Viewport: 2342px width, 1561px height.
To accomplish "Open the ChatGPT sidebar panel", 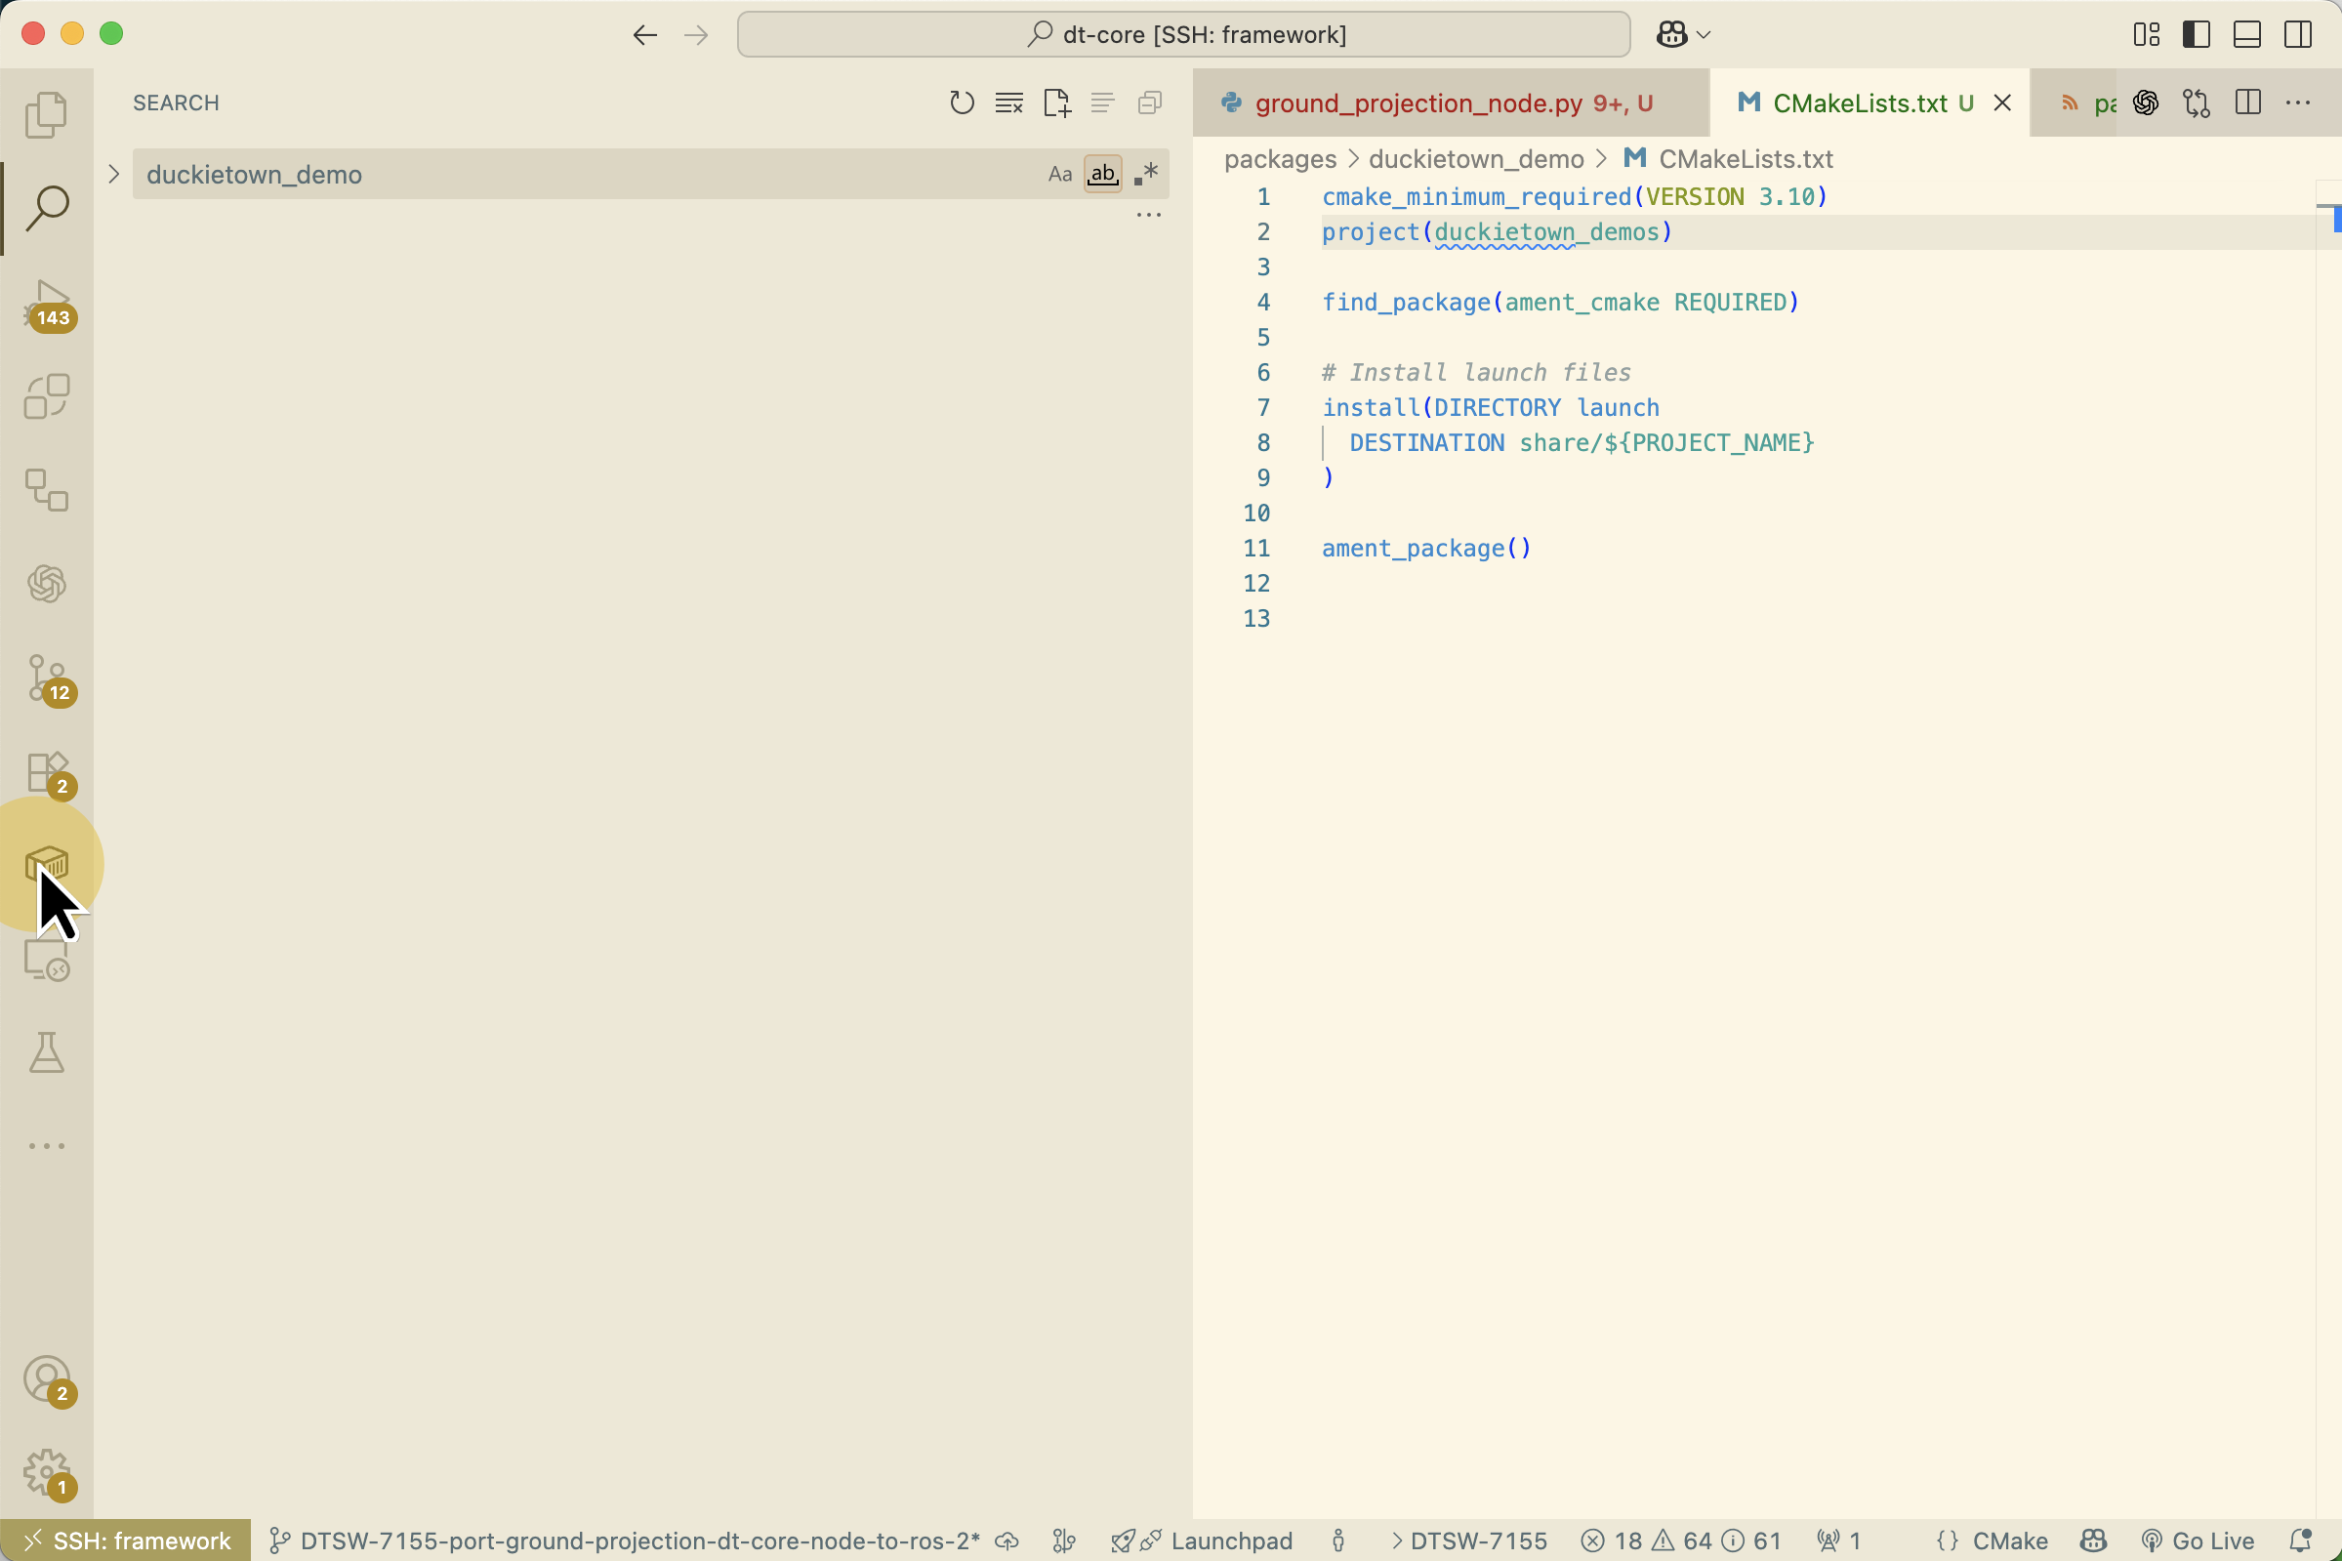I will pos(47,584).
